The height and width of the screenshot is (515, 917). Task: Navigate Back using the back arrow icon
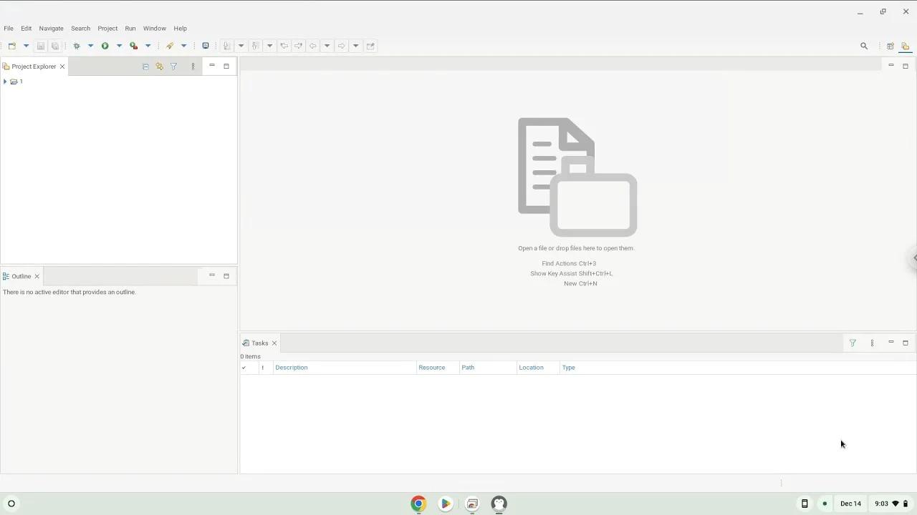tap(312, 46)
